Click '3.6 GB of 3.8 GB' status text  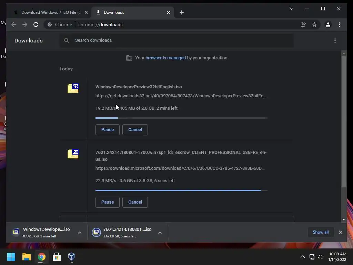click(x=136, y=181)
